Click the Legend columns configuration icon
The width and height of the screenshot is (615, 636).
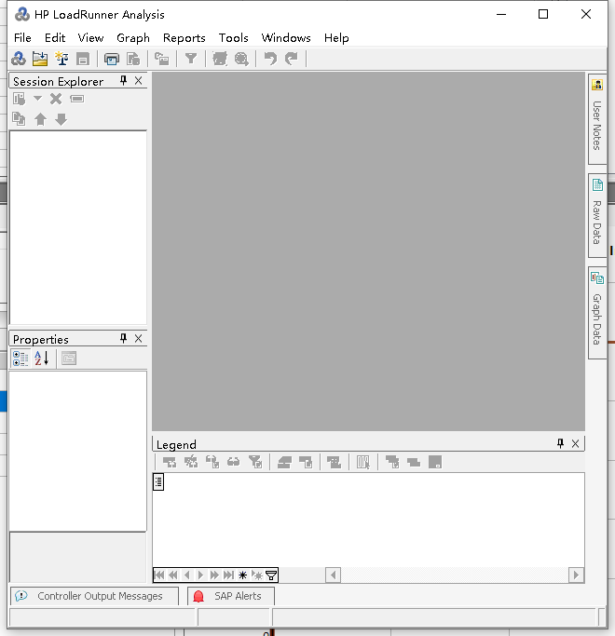click(x=362, y=462)
